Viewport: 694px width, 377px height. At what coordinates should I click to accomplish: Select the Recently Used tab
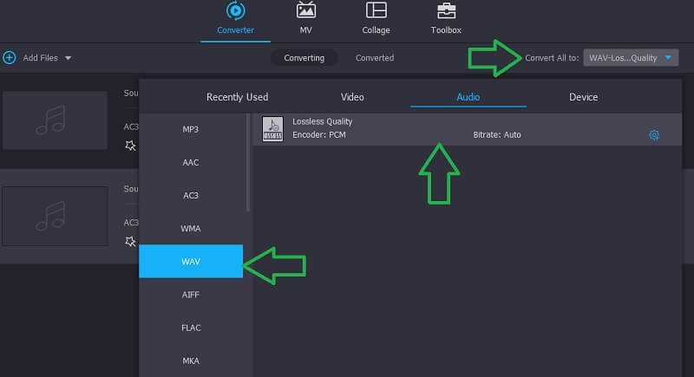point(237,97)
